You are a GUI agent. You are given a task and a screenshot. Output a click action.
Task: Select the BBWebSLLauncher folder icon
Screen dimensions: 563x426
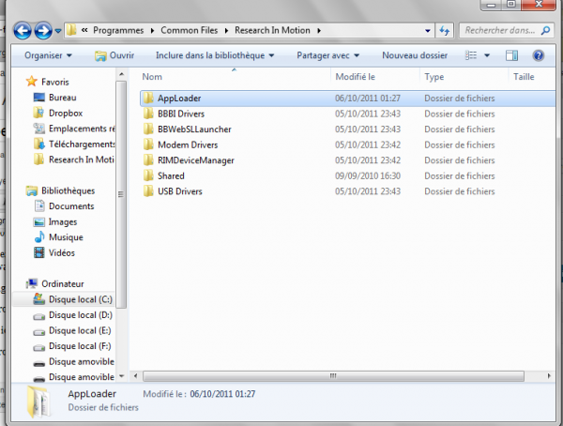pos(148,129)
